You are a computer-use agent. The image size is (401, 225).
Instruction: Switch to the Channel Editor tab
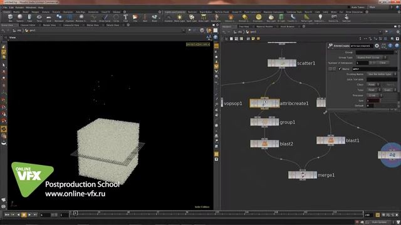pyautogui.click(x=28, y=25)
